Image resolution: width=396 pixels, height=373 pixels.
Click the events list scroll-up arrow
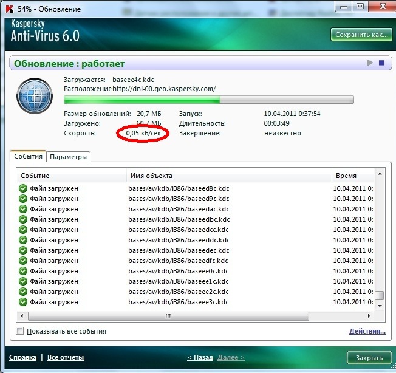tap(380, 174)
